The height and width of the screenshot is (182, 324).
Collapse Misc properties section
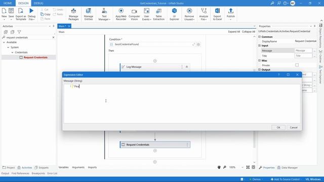click(x=260, y=61)
